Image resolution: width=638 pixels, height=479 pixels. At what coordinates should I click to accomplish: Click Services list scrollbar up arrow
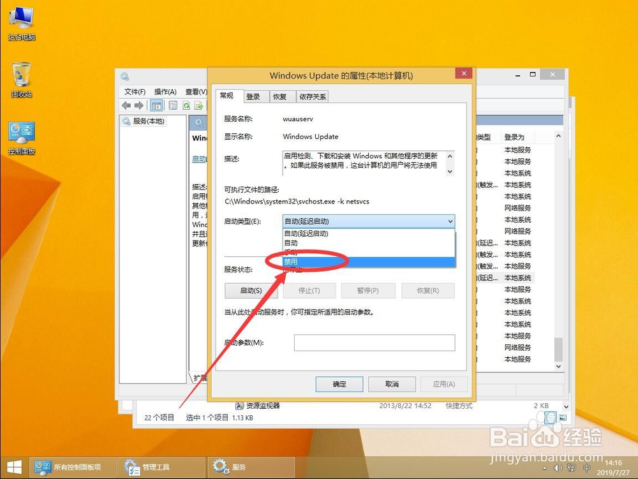558,136
